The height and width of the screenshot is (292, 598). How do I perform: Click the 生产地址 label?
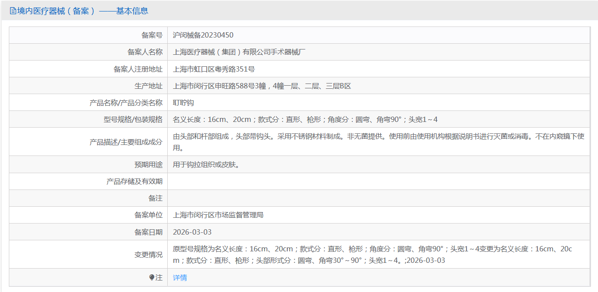coord(148,86)
